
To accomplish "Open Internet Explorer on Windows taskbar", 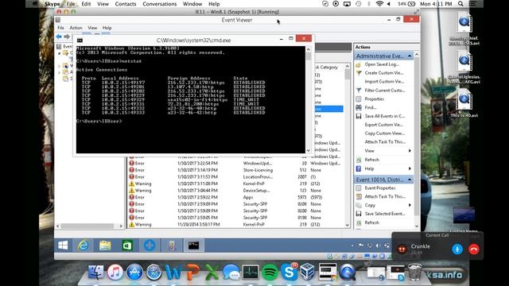I will (83, 245).
